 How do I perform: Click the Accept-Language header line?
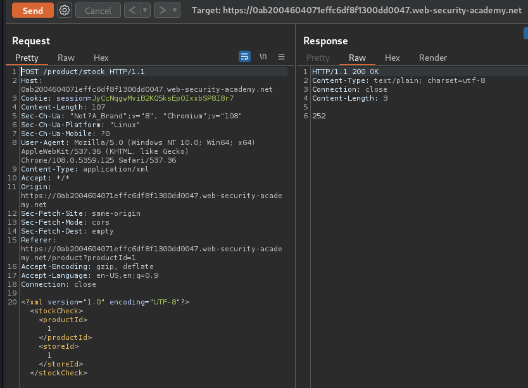pos(90,275)
